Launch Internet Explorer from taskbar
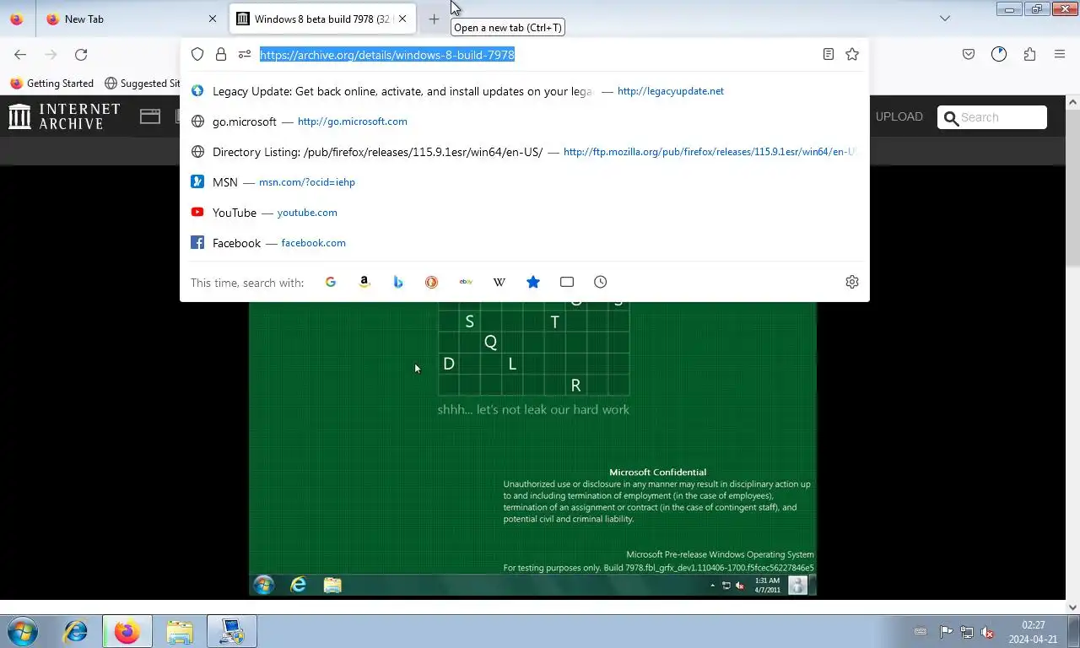Image resolution: width=1080 pixels, height=648 pixels. [x=76, y=631]
